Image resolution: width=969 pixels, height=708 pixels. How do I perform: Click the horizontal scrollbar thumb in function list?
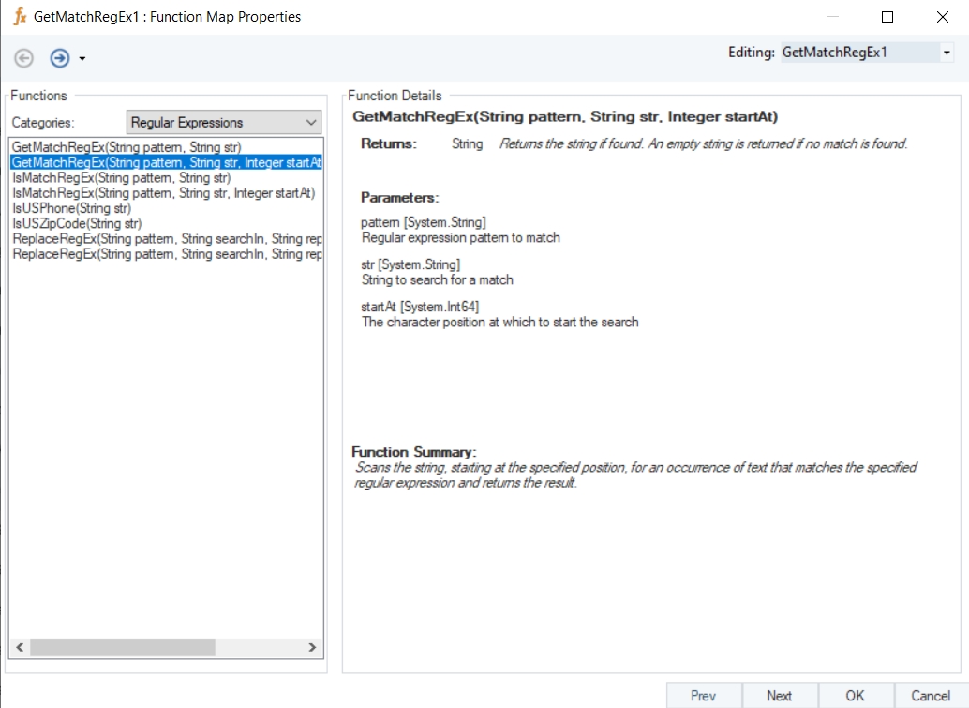(x=122, y=648)
